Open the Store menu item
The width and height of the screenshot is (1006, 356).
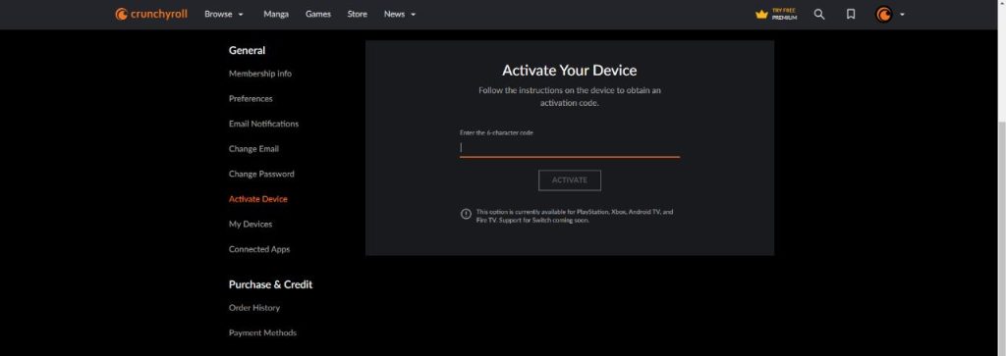tap(358, 14)
